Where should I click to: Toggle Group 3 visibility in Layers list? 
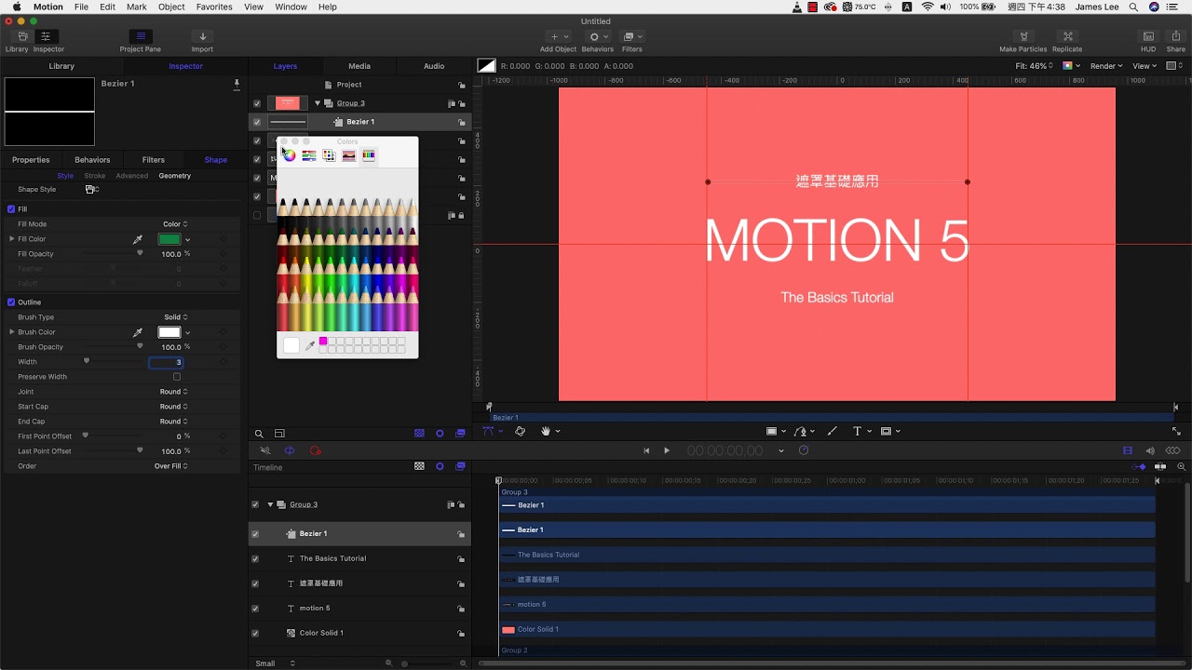click(257, 103)
